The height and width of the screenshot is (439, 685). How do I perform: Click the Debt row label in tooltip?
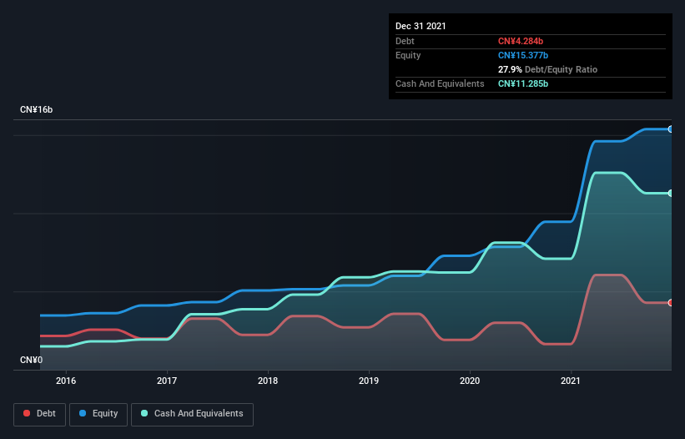405,41
